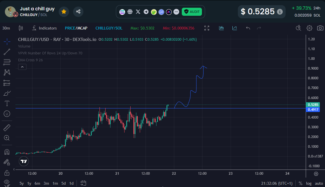Image resolution: width=325 pixels, height=187 pixels.
Task: Click the cyan bar chart overlay icon
Action: tap(235, 28)
